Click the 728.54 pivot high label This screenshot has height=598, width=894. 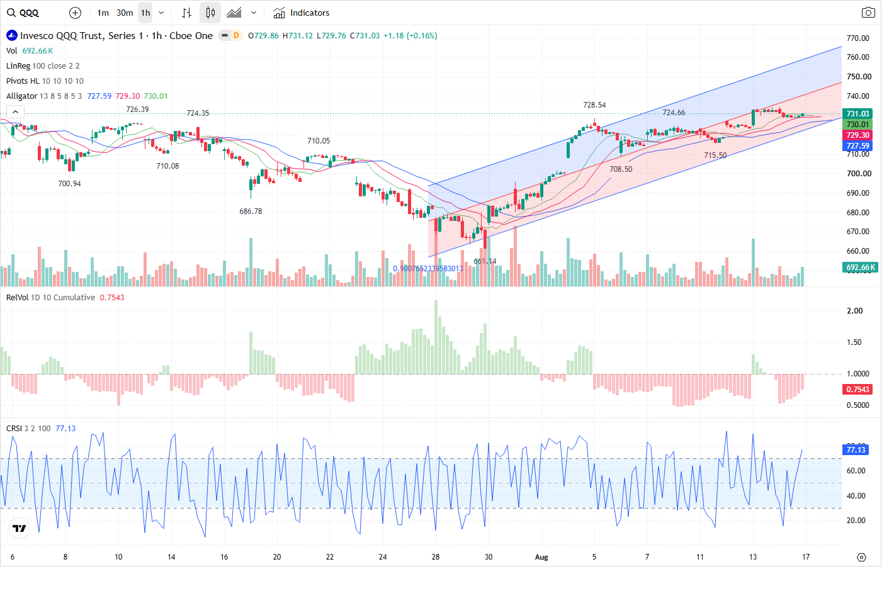pyautogui.click(x=594, y=105)
